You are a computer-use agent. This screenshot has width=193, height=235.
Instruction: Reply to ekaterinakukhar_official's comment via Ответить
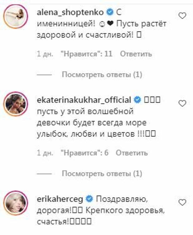tap(132, 153)
